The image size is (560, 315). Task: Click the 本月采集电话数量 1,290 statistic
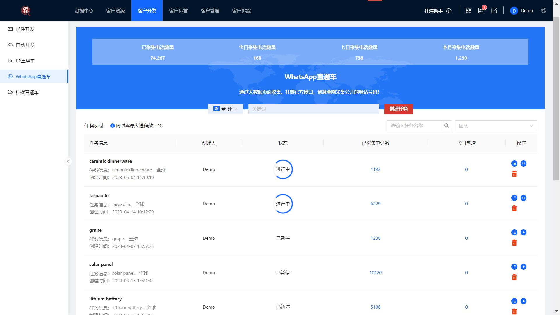tap(461, 52)
